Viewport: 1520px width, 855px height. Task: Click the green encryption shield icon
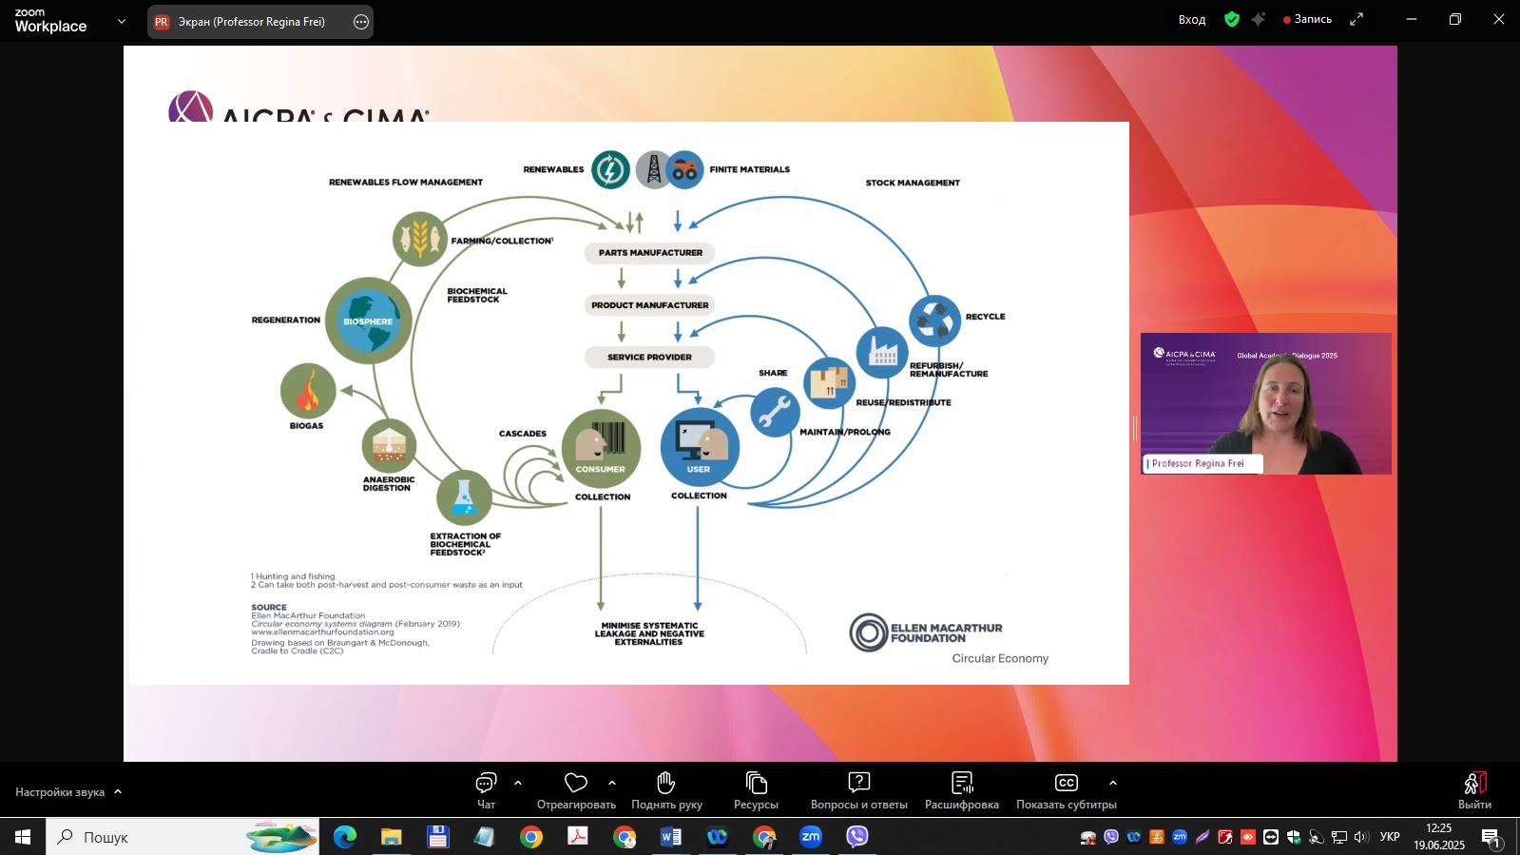tap(1232, 19)
